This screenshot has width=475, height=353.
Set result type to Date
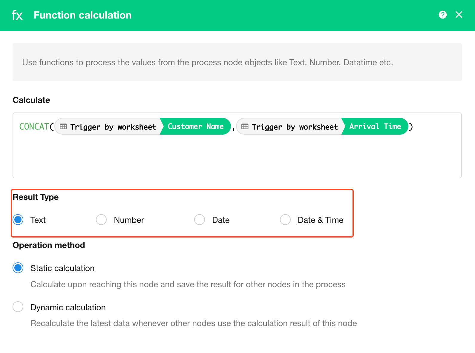200,220
